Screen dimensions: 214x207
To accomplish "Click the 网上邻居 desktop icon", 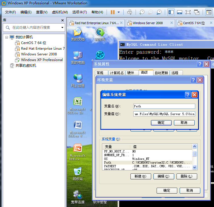I will click(x=78, y=81).
